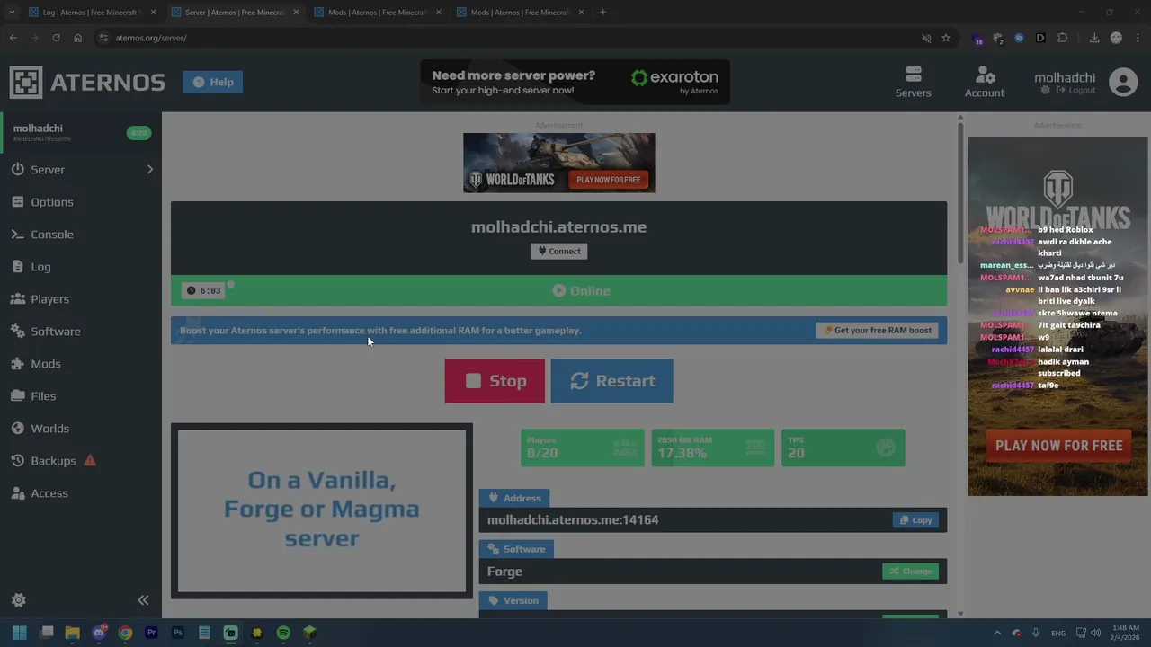Expand the Server sidebar entry chevron
The image size is (1151, 647).
(149, 170)
